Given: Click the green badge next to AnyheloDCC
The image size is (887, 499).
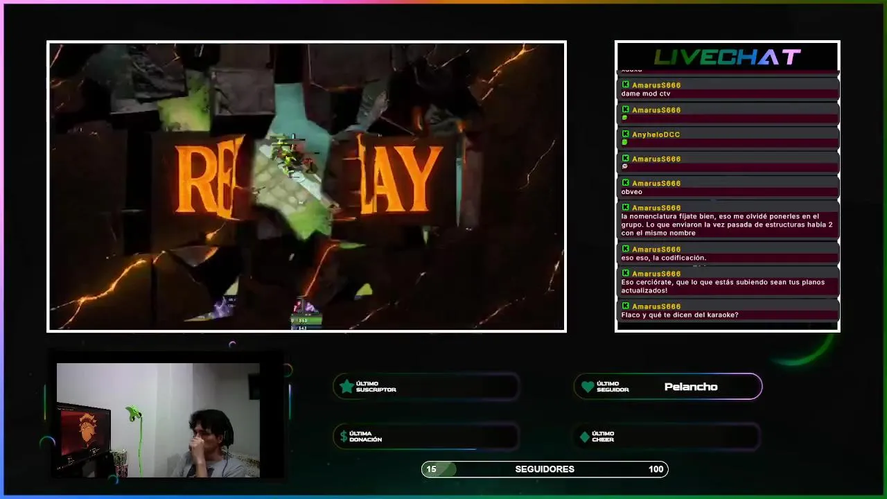Looking at the screenshot, I should click(x=626, y=134).
